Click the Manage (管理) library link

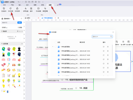(x=20, y=27)
